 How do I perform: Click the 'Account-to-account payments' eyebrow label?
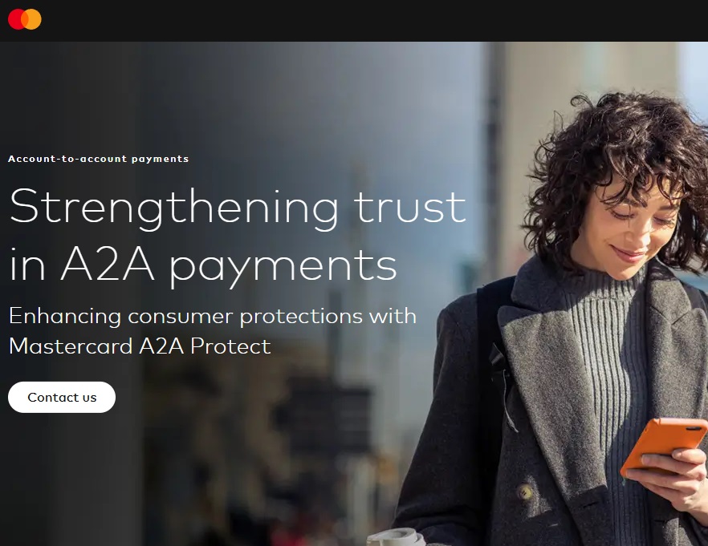[x=99, y=159]
